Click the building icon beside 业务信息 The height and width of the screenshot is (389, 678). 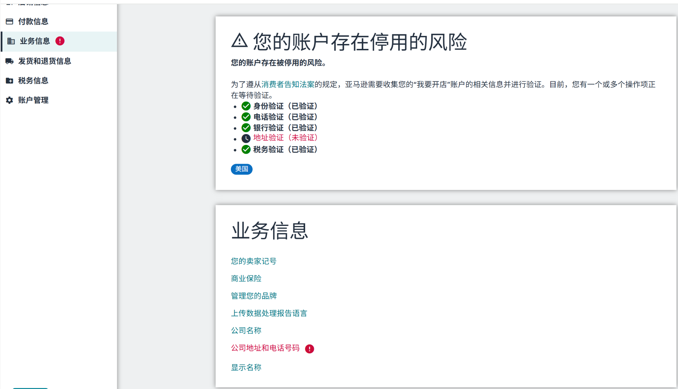coord(11,41)
